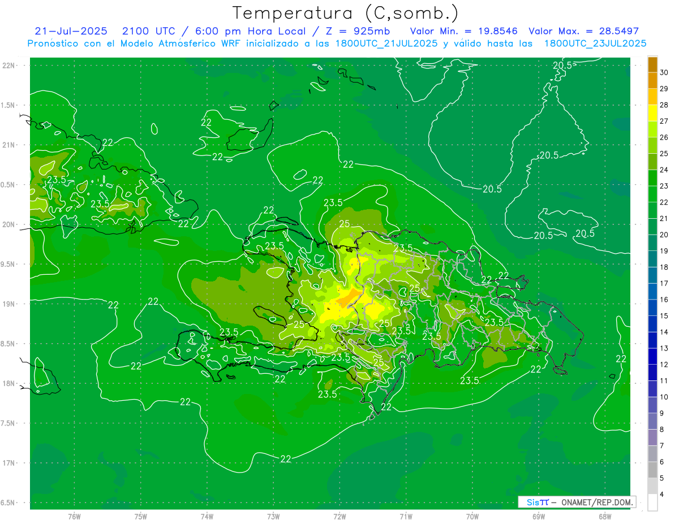The image size is (679, 524).
Task: Click the '70W' longitude axis label
Action: tap(472, 516)
